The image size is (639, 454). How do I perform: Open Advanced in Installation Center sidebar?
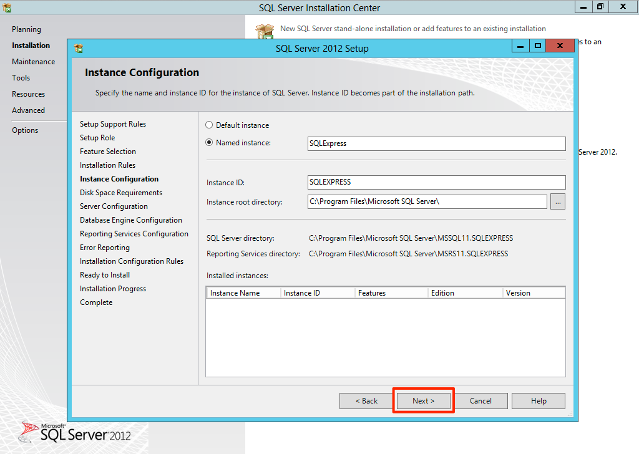[x=29, y=110]
